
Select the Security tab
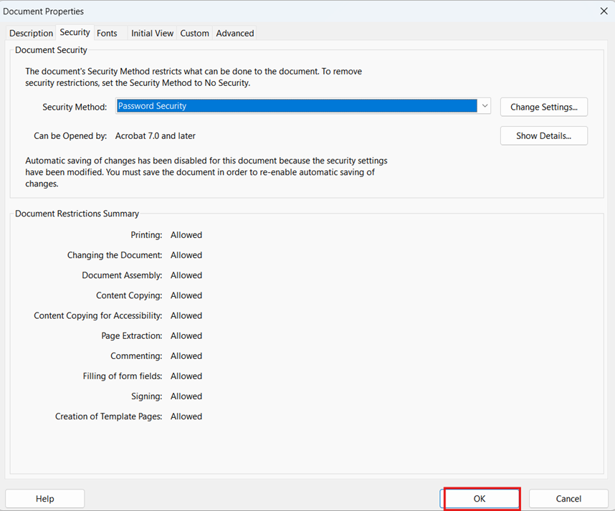75,32
